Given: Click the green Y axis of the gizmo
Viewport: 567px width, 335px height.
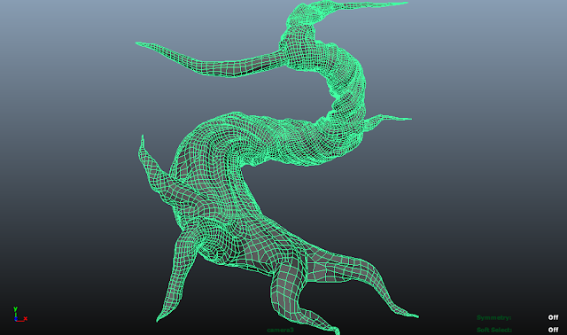Looking at the screenshot, I should click(16, 312).
